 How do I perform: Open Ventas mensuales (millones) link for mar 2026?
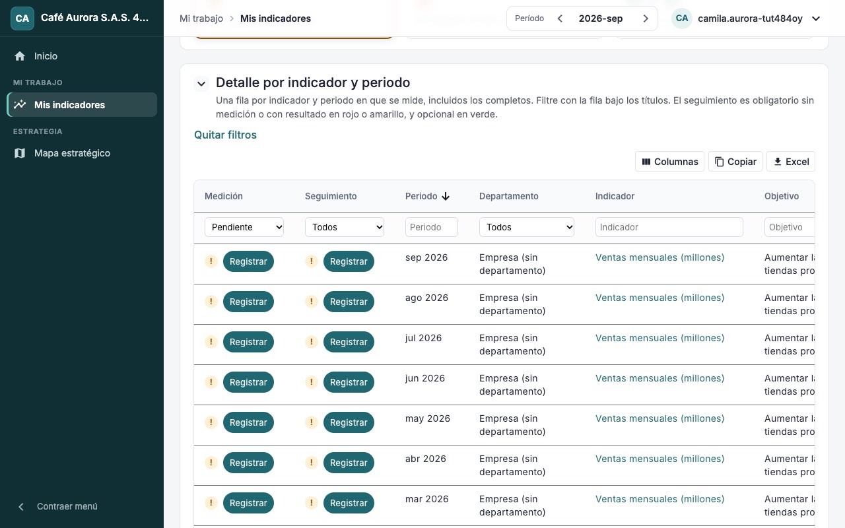coord(660,499)
